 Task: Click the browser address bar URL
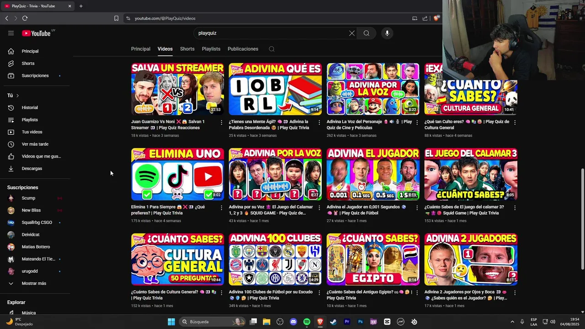tap(165, 18)
